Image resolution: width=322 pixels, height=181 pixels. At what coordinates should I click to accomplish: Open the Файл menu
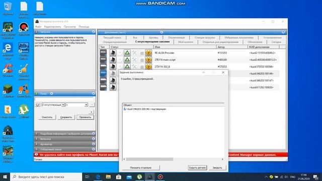pyautogui.click(x=38, y=27)
